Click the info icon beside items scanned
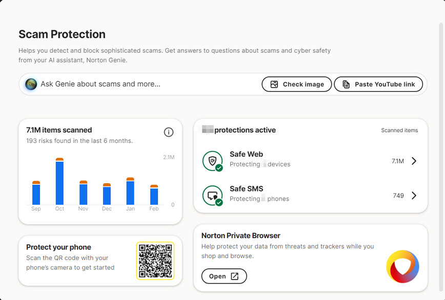 click(168, 132)
